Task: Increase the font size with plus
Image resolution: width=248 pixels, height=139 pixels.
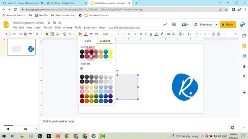Action: (135, 34)
